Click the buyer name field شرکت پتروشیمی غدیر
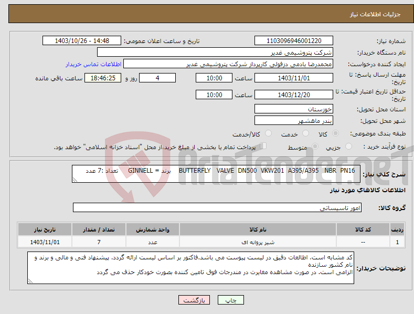This screenshot has height=314, width=414. (215, 52)
